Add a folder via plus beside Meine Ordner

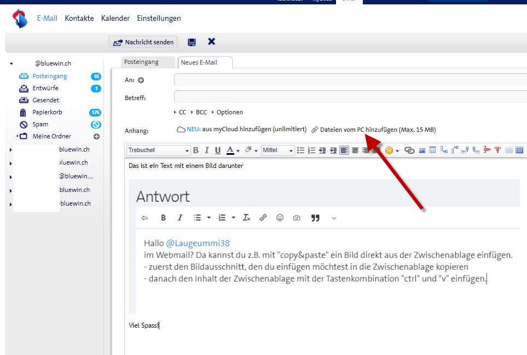[x=96, y=136]
